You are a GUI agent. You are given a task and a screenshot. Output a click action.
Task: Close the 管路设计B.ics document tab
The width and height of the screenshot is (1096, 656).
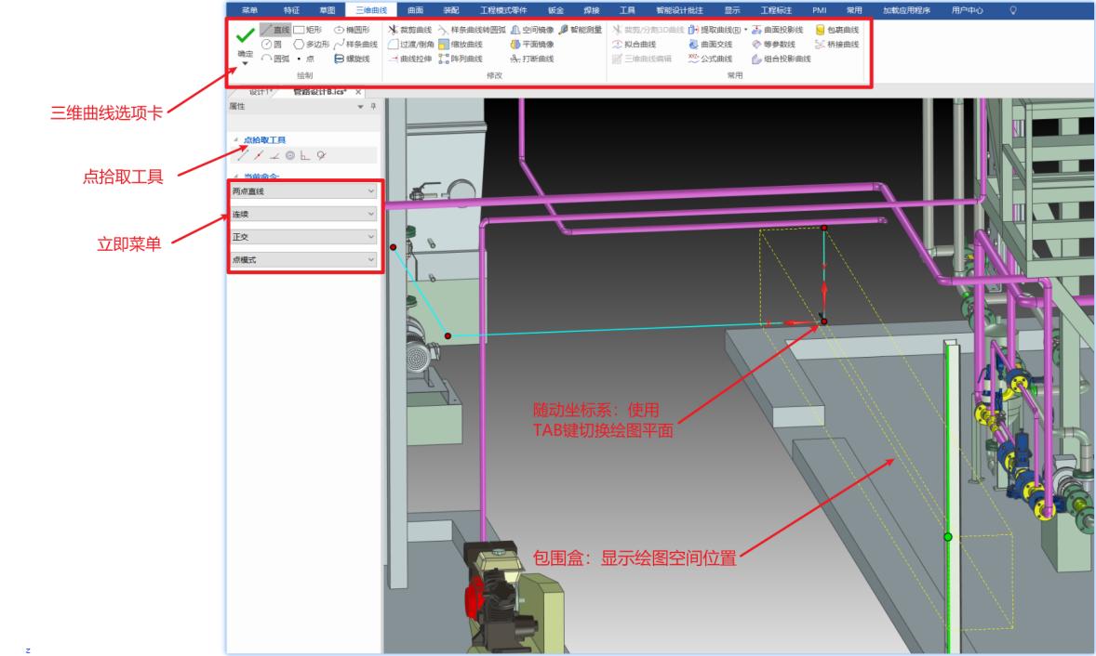click(x=358, y=91)
